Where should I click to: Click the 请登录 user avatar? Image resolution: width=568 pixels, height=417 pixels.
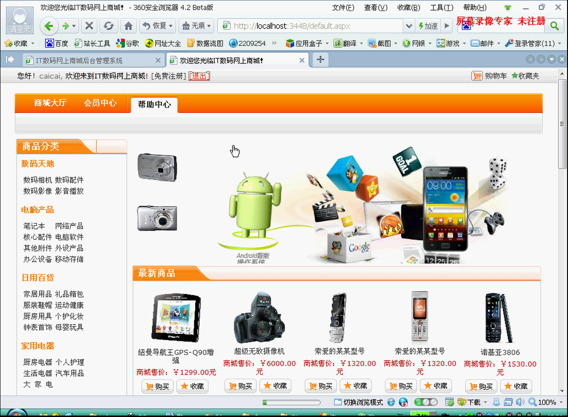[x=20, y=21]
